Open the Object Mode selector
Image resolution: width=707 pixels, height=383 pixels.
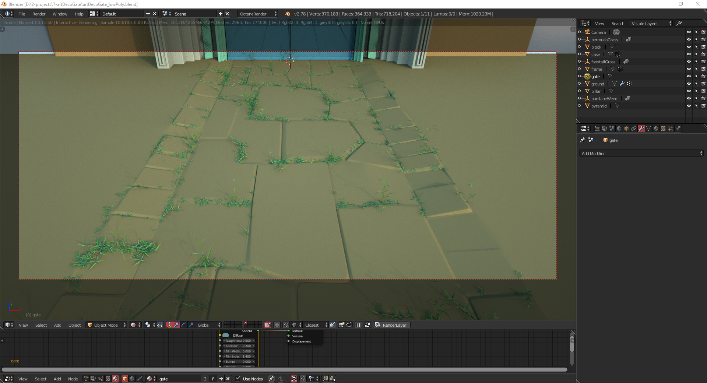106,325
